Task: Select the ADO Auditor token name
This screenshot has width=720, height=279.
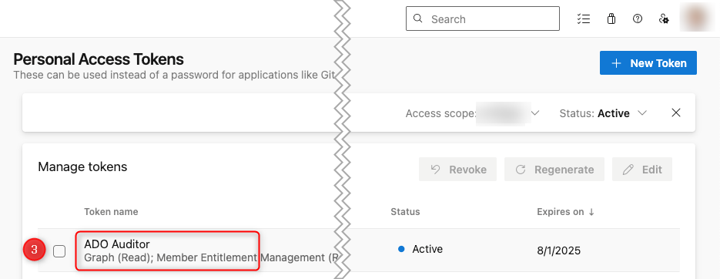Action: pyautogui.click(x=116, y=244)
